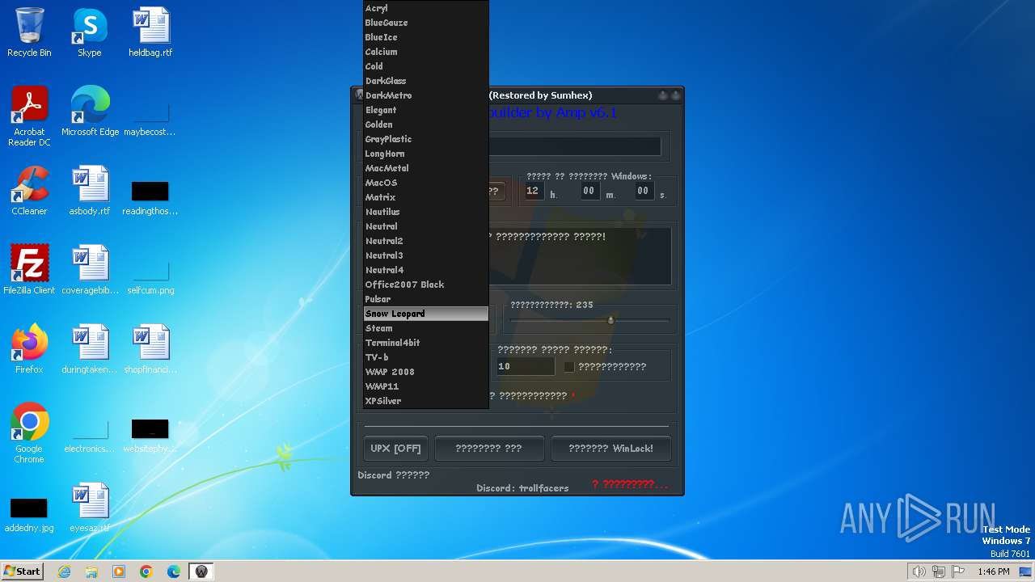Open Windows Explorer folder in taskbar

(x=91, y=571)
